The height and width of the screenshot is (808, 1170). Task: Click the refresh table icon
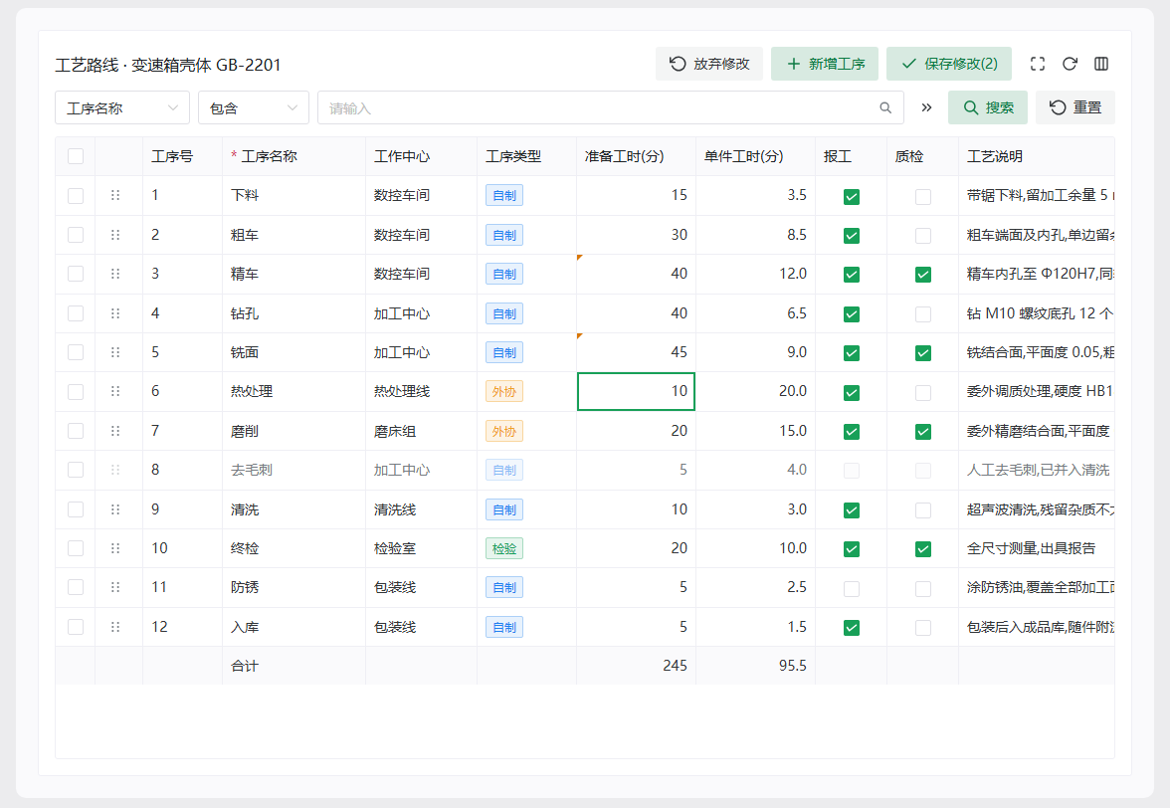(x=1070, y=64)
